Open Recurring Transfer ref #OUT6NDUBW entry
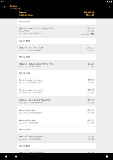This screenshot has height=160, width=113. coord(56,112)
